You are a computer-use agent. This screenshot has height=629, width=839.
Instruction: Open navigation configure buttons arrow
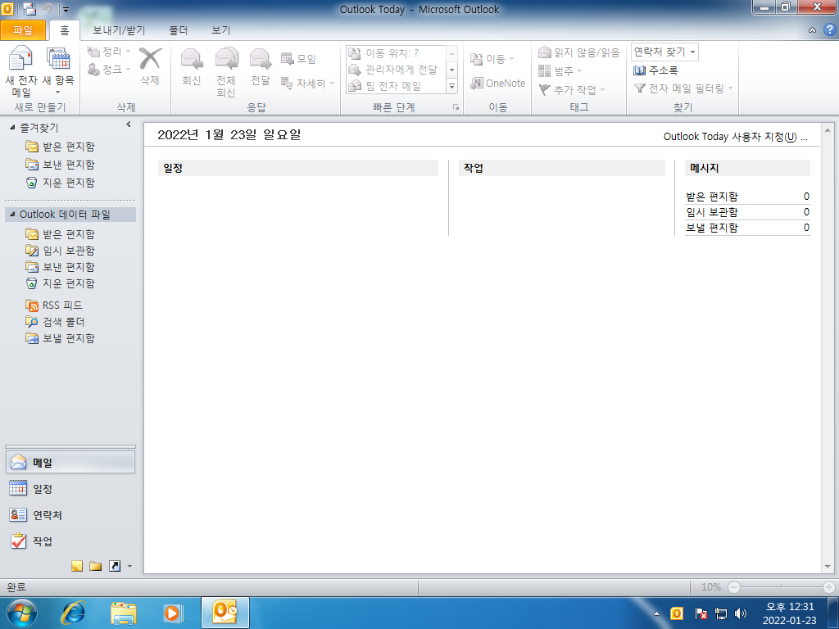coord(129,567)
